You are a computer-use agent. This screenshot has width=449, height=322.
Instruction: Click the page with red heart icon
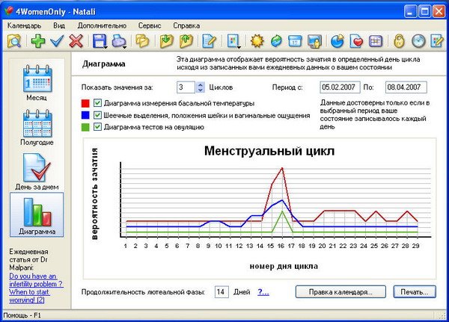[x=356, y=41]
